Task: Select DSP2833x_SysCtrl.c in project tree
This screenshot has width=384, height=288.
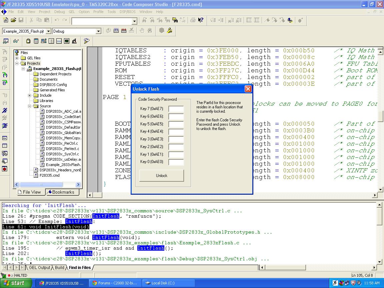Action: [x=62, y=154]
